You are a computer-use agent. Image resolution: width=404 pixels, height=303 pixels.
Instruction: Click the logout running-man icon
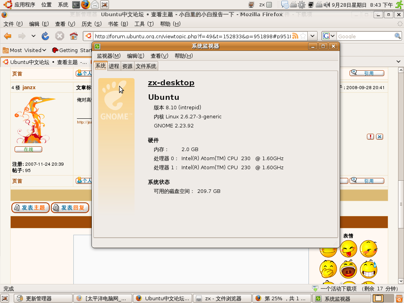399,5
